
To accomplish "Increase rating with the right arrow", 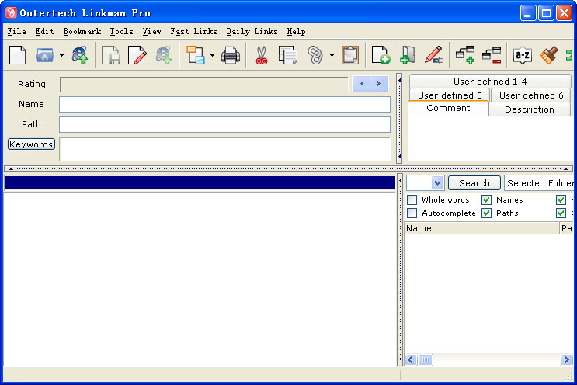I will click(x=379, y=84).
